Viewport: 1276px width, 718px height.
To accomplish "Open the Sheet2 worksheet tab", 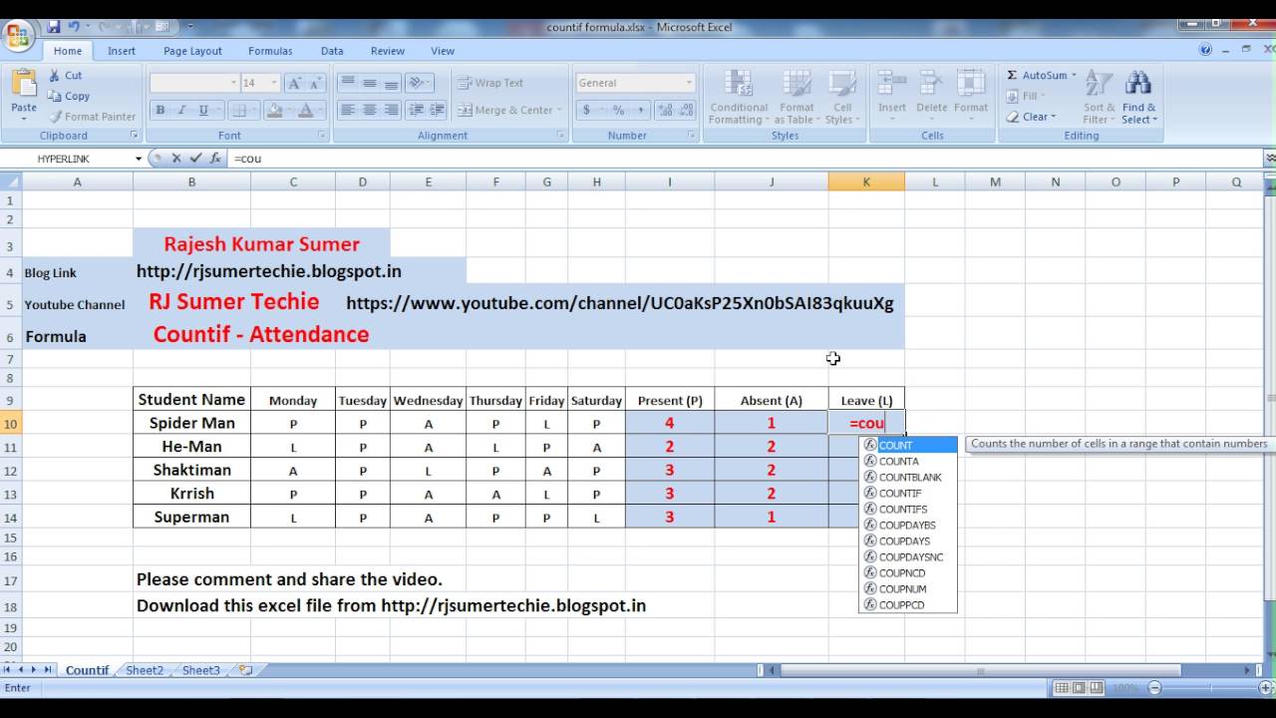I will [x=145, y=671].
